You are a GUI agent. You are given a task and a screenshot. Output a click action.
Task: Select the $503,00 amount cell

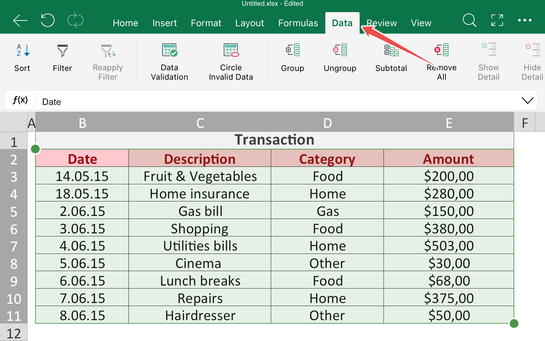coord(448,245)
